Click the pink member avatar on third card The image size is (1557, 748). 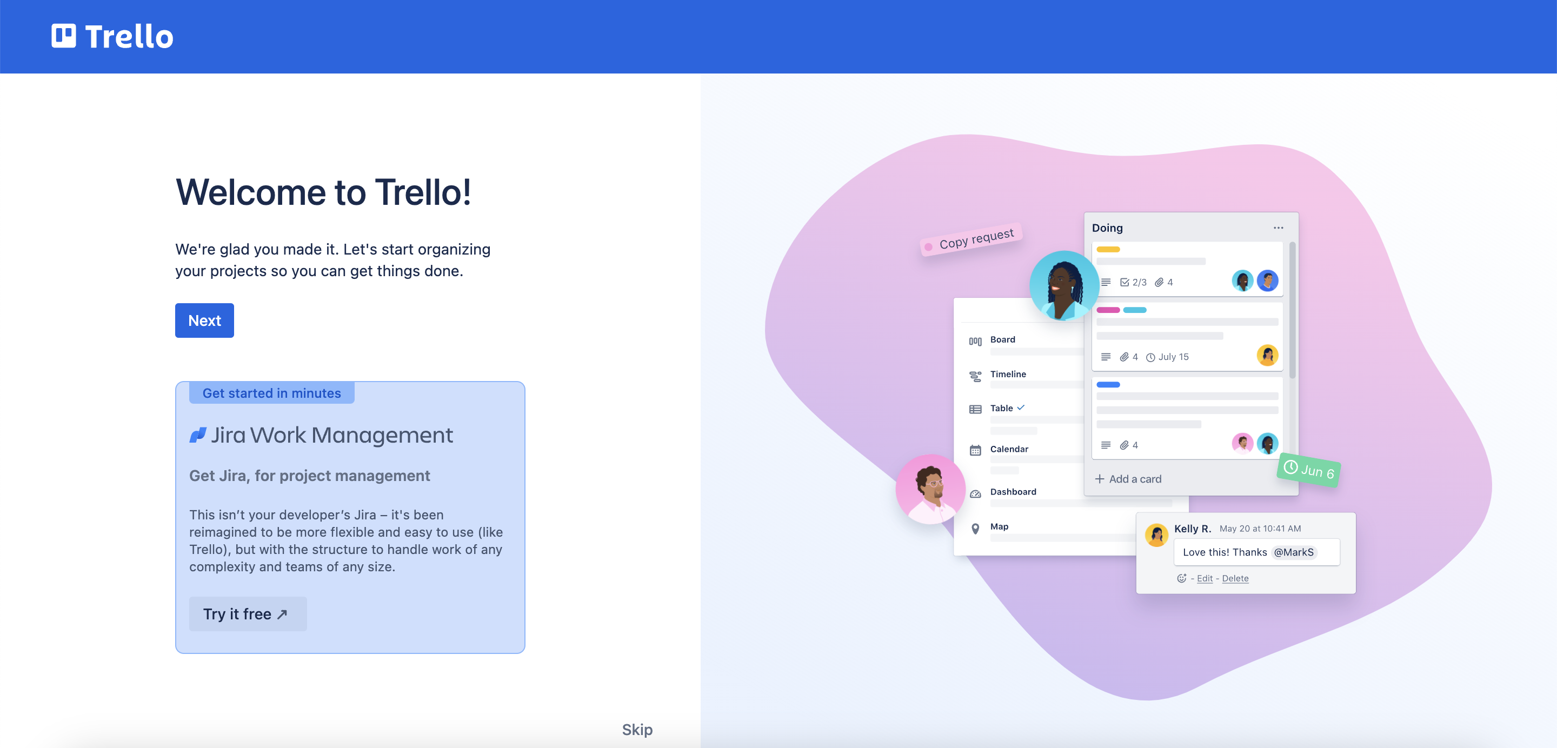(1242, 444)
